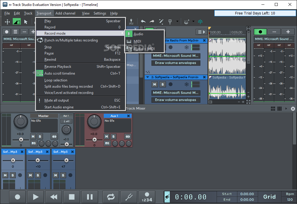Click the fit-width arrows icon above timeline scrollbar
The height and width of the screenshot is (204, 297).
click(x=248, y=29)
